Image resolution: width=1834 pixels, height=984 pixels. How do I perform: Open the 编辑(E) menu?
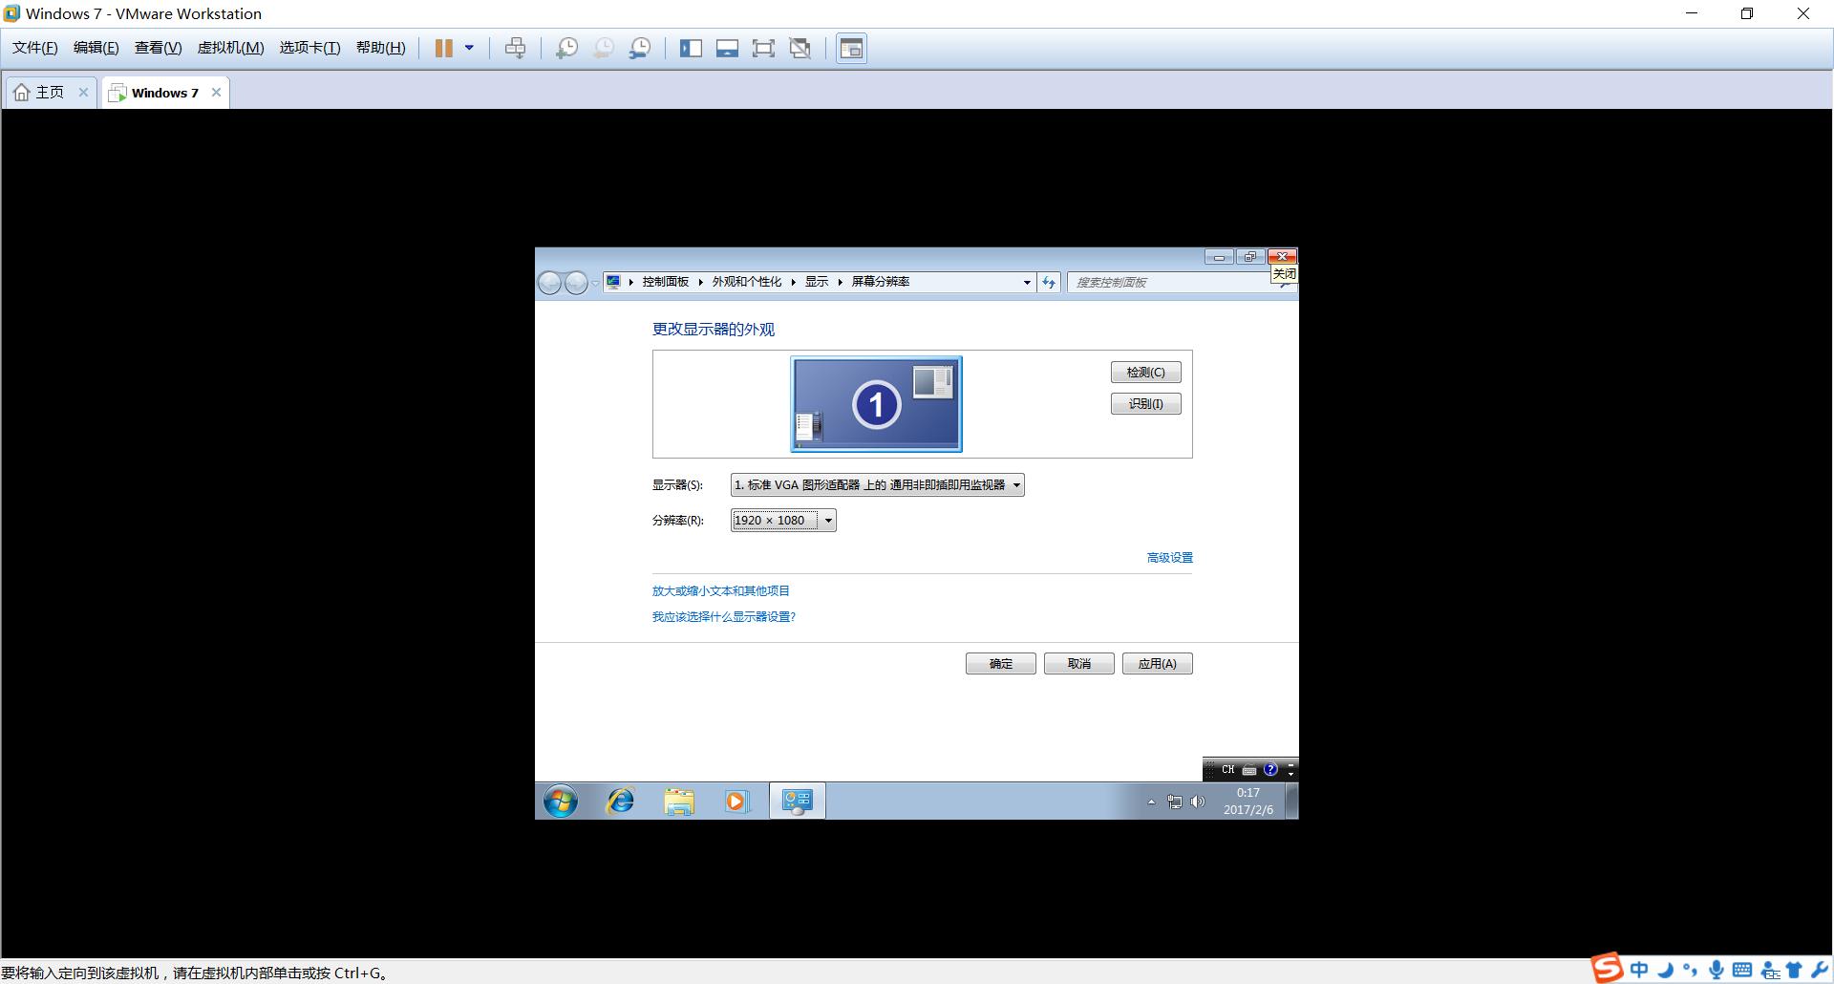(x=96, y=48)
